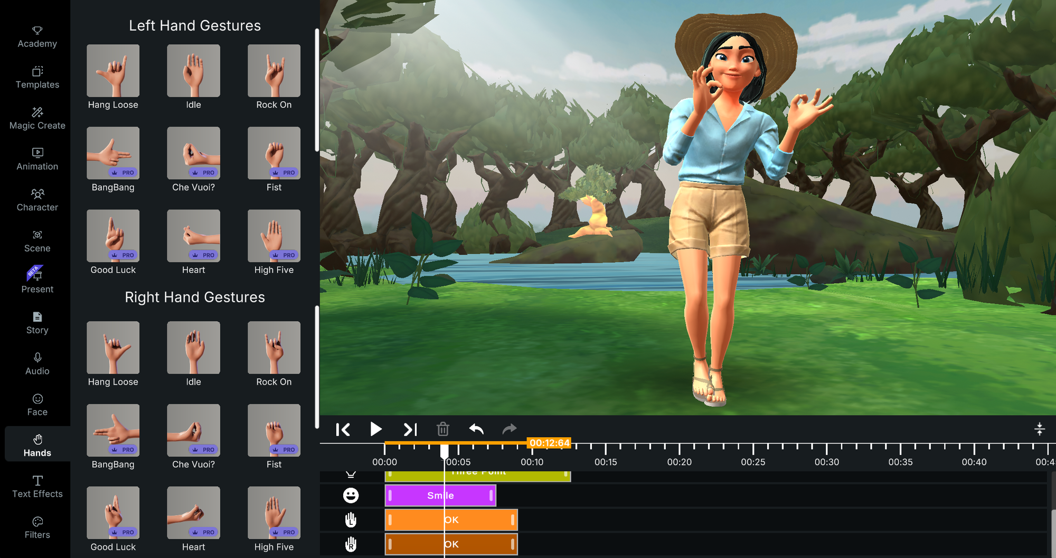Click the orange 00:12:64 playhead marker
The width and height of the screenshot is (1056, 558).
[x=549, y=443]
